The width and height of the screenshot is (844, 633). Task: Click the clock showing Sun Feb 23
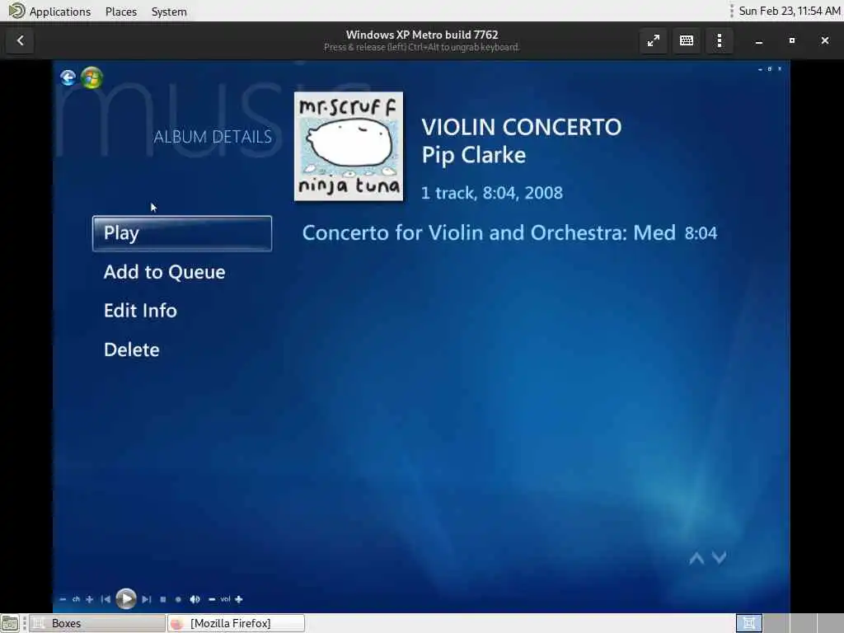coord(789,11)
